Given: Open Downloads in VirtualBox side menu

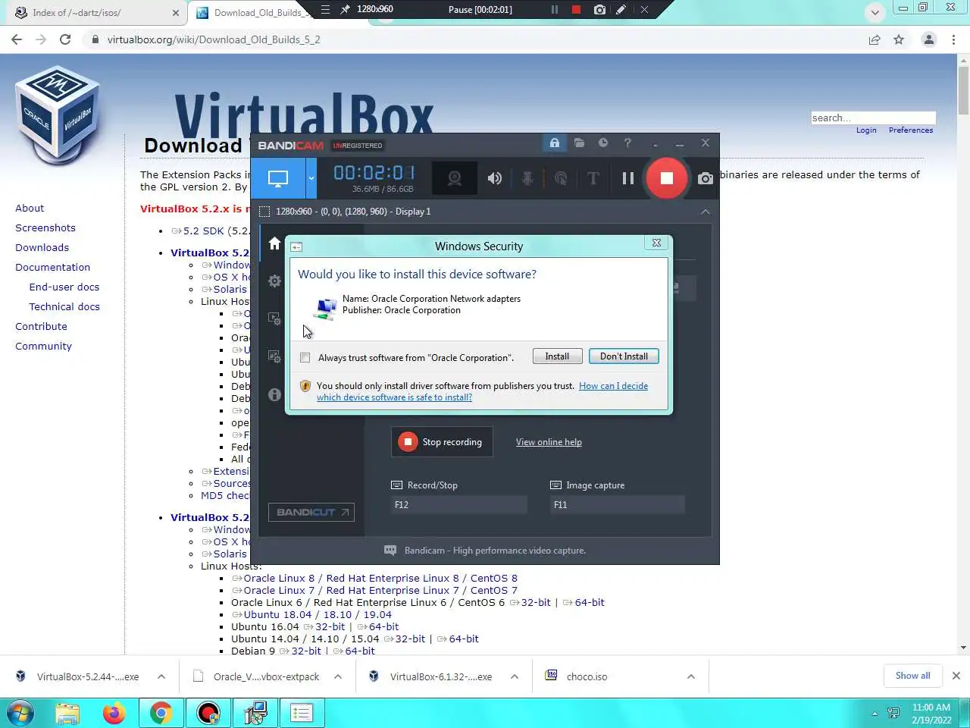Looking at the screenshot, I should tap(42, 247).
